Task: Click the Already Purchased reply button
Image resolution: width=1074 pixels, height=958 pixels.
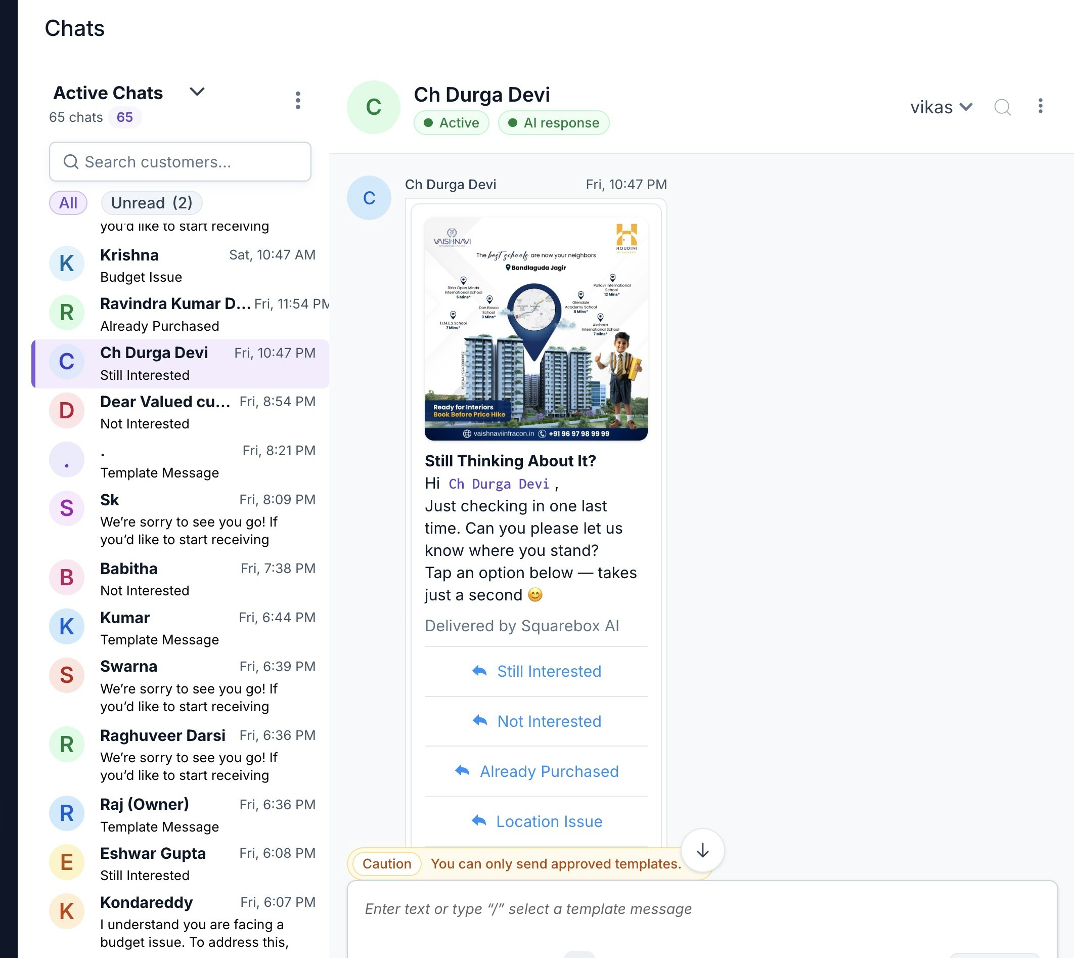Action: click(x=536, y=772)
